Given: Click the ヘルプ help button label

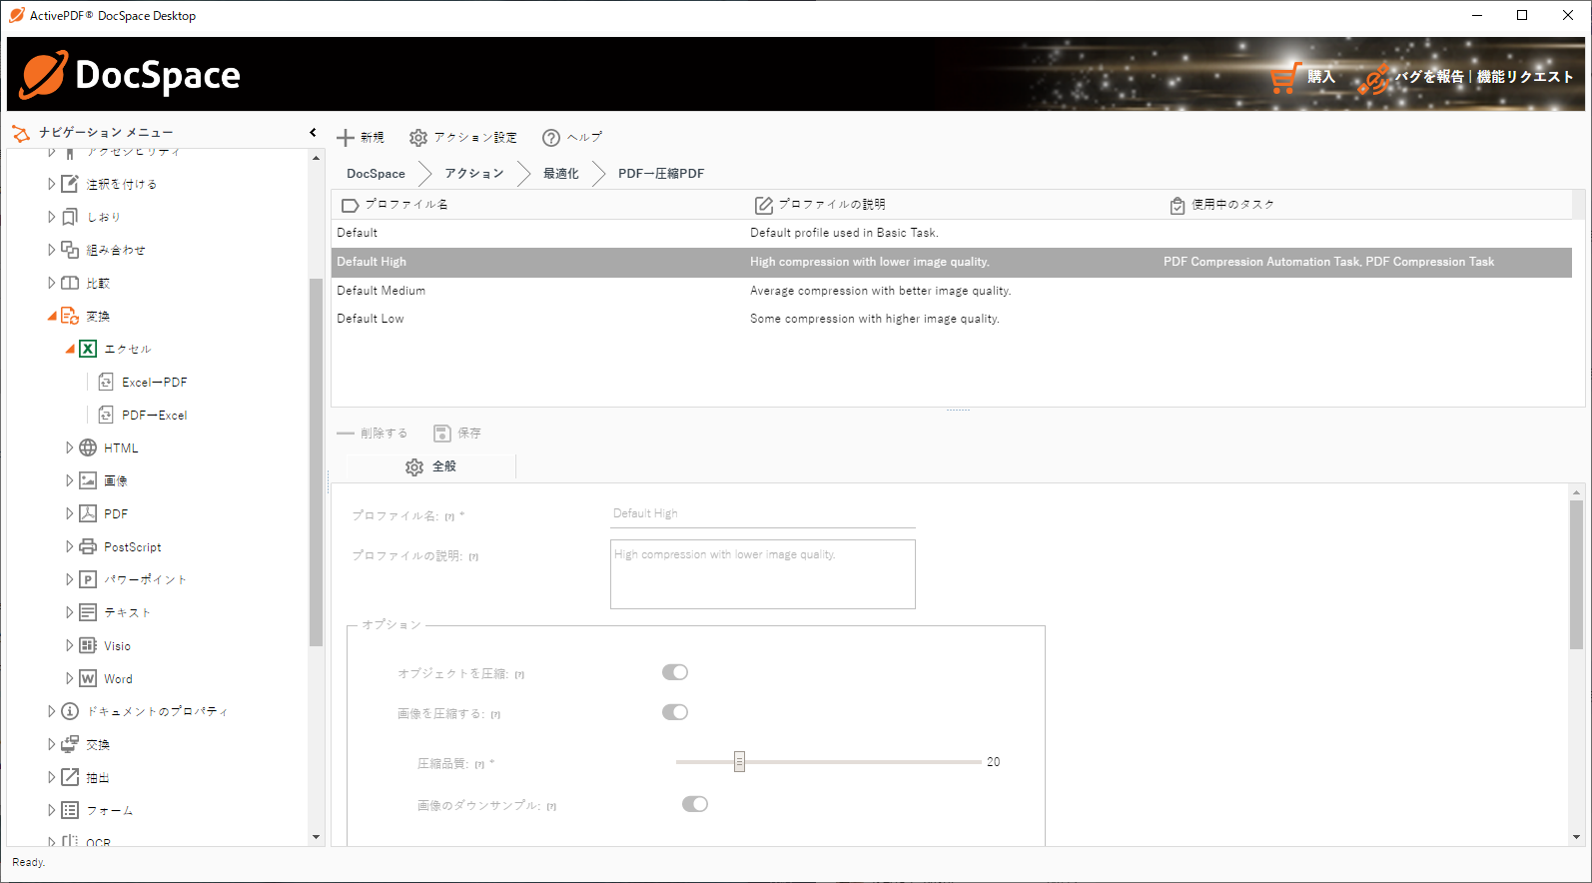Looking at the screenshot, I should (585, 138).
